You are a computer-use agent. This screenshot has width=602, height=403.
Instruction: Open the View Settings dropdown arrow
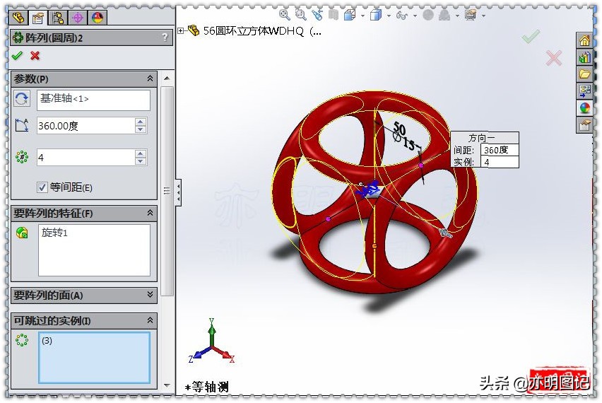tap(483, 16)
